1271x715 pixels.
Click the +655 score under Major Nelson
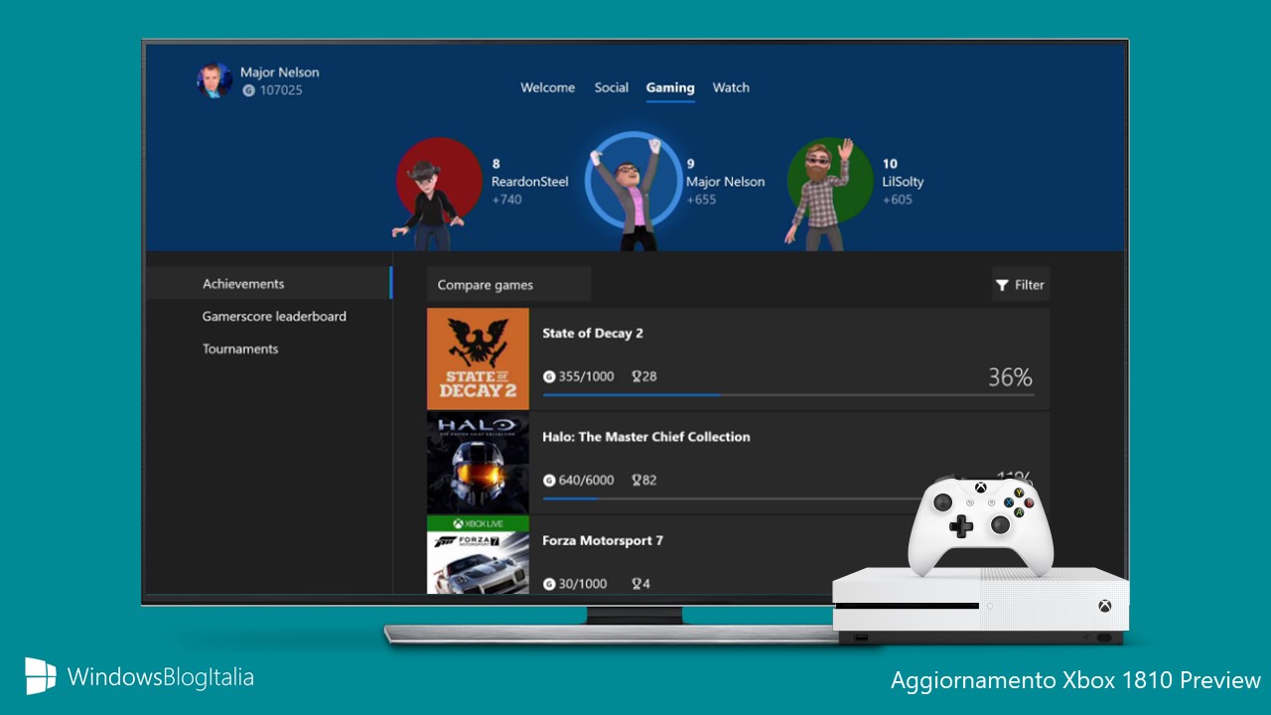point(701,200)
